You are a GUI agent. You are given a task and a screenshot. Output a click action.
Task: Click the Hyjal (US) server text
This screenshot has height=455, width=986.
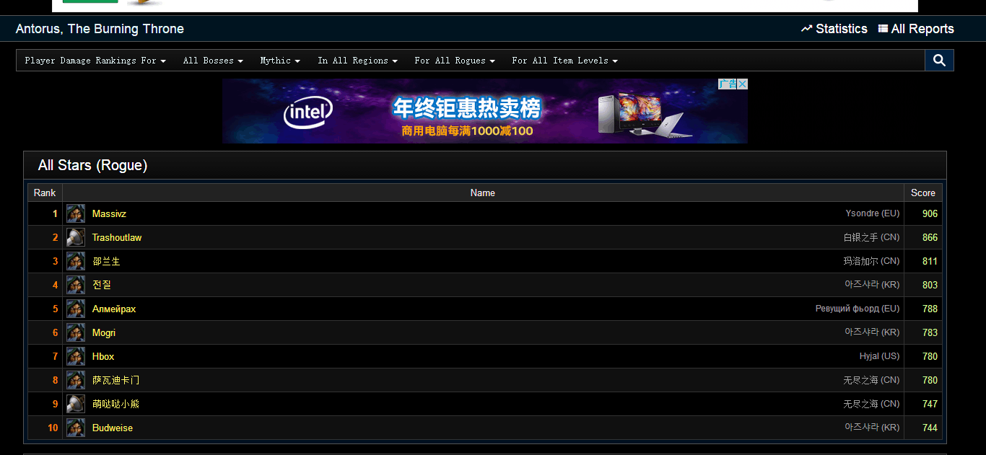point(879,356)
